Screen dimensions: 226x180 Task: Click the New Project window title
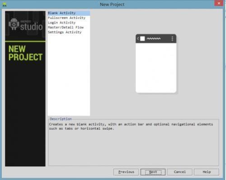[x=112, y=5]
